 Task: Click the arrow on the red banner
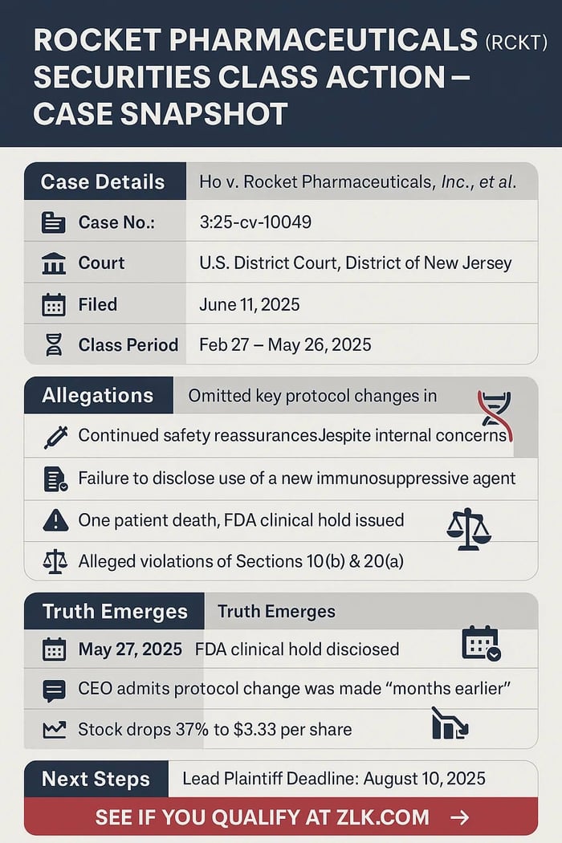click(x=460, y=817)
